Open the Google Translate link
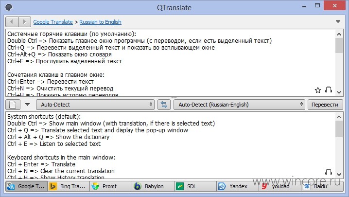This screenshot has height=197, width=349. pyautogui.click(x=53, y=22)
